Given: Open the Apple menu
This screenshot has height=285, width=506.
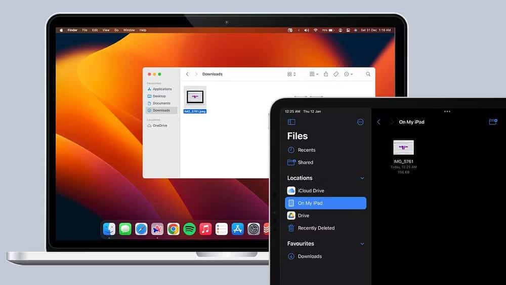Looking at the screenshot, I should click(x=61, y=30).
